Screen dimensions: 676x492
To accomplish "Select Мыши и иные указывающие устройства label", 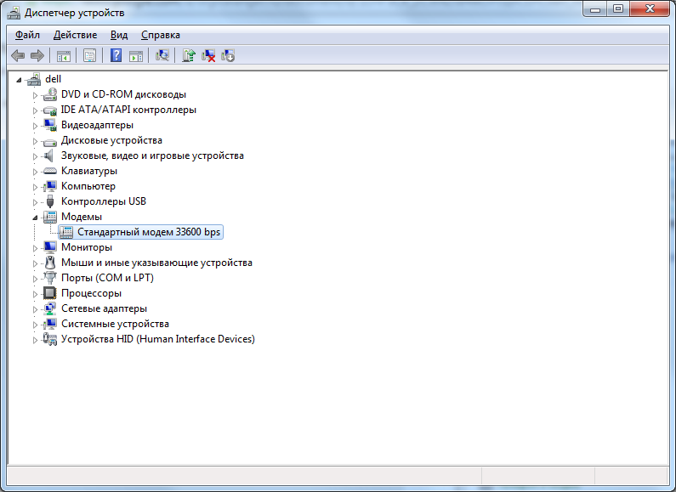I will (156, 263).
